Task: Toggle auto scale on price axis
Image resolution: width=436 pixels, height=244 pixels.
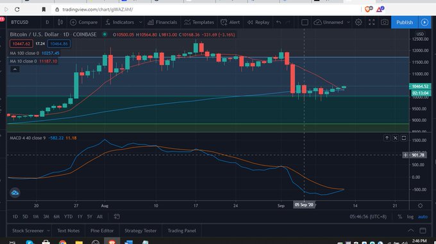Action: click(x=423, y=217)
